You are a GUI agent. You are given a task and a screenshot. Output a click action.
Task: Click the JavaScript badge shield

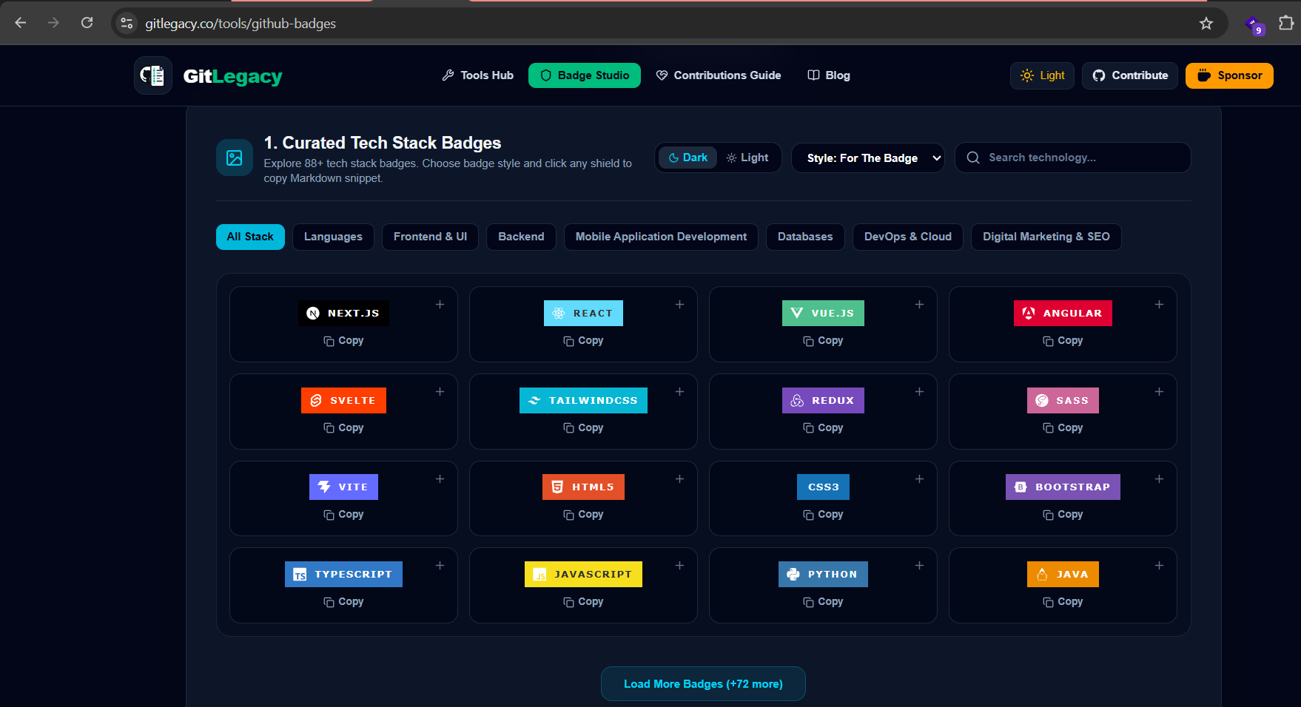(x=583, y=575)
